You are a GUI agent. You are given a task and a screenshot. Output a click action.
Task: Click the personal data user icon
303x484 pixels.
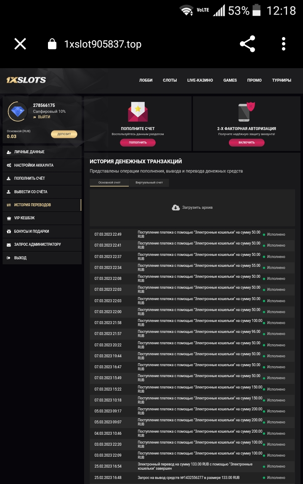coord(9,152)
